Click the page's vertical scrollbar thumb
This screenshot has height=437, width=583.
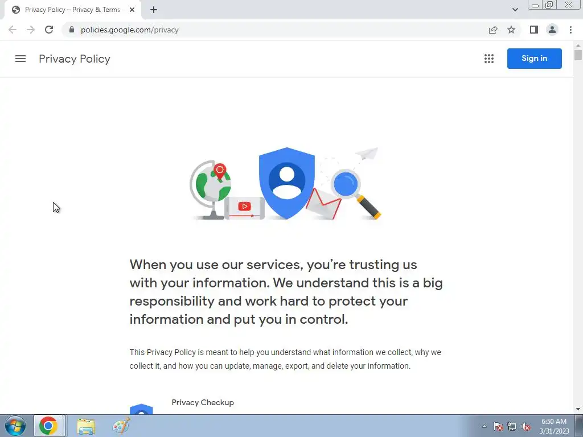click(578, 54)
